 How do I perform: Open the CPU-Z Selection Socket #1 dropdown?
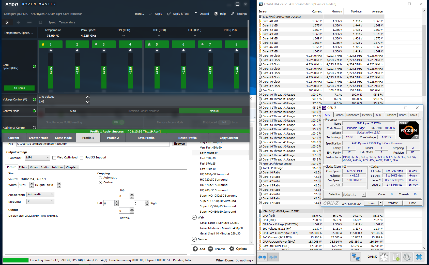(354, 195)
